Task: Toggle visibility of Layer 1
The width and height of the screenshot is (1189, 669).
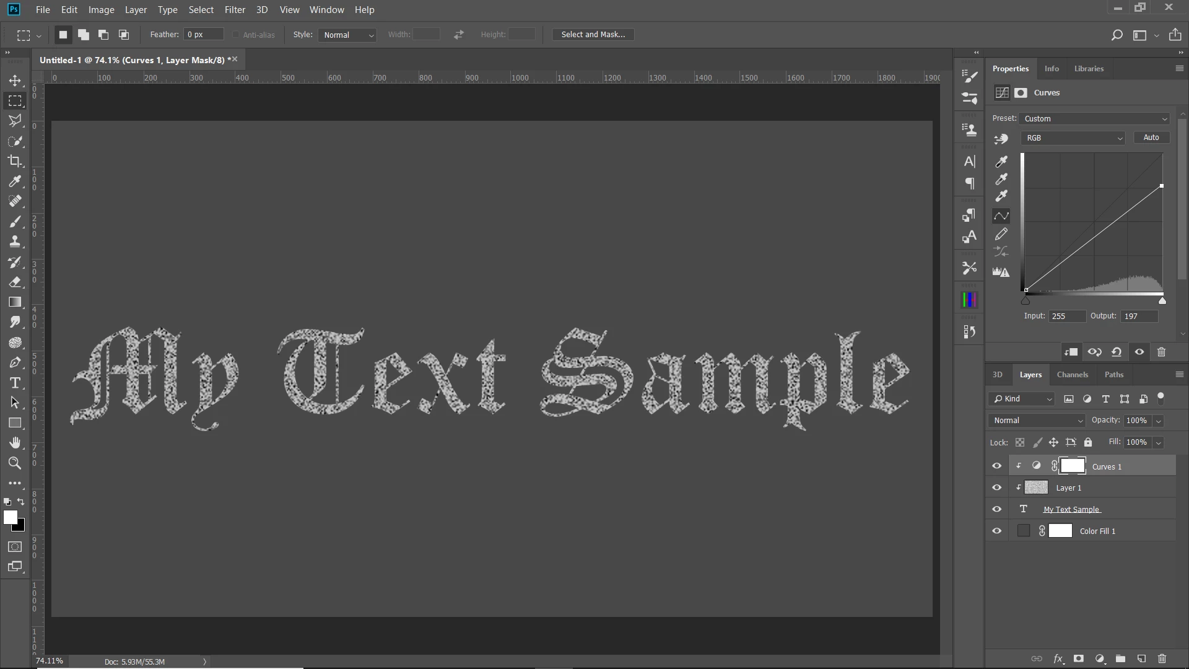Action: pyautogui.click(x=996, y=488)
